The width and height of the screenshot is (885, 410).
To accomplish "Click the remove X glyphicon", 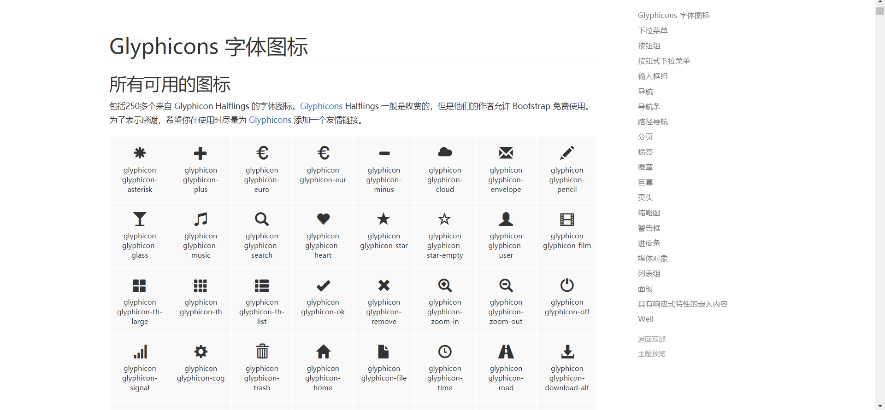I will coord(384,285).
